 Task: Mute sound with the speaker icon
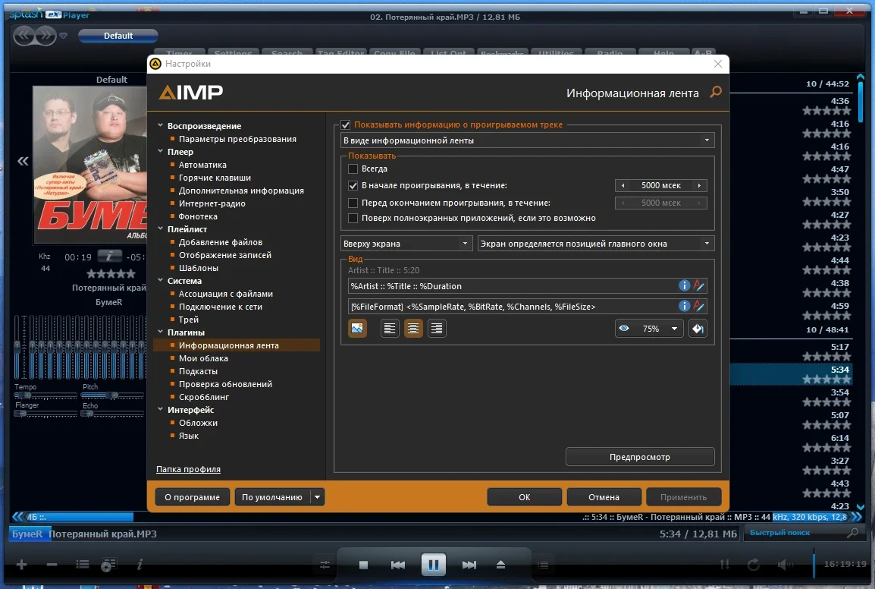coord(785,565)
